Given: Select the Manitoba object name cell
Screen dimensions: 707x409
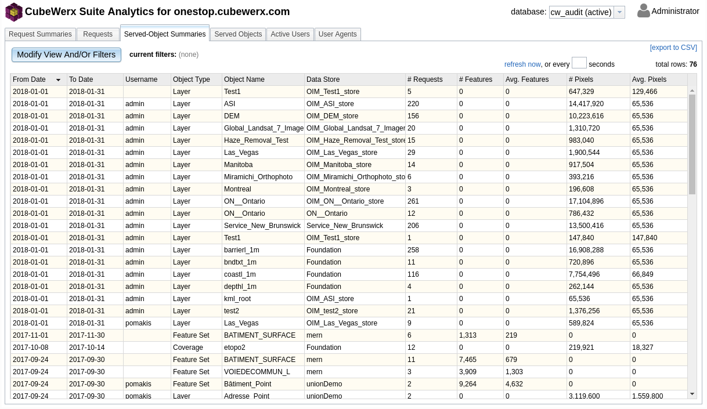Looking at the screenshot, I should pyautogui.click(x=263, y=165).
